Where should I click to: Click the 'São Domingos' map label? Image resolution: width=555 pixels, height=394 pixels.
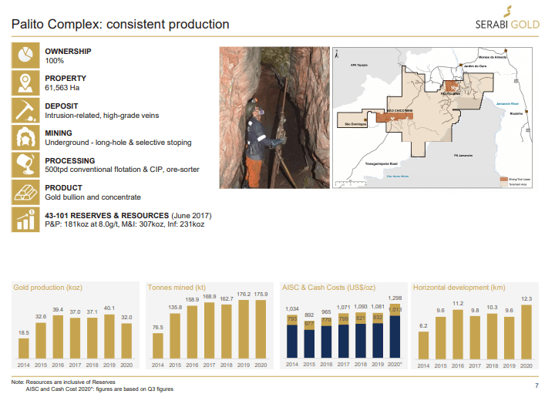click(355, 124)
